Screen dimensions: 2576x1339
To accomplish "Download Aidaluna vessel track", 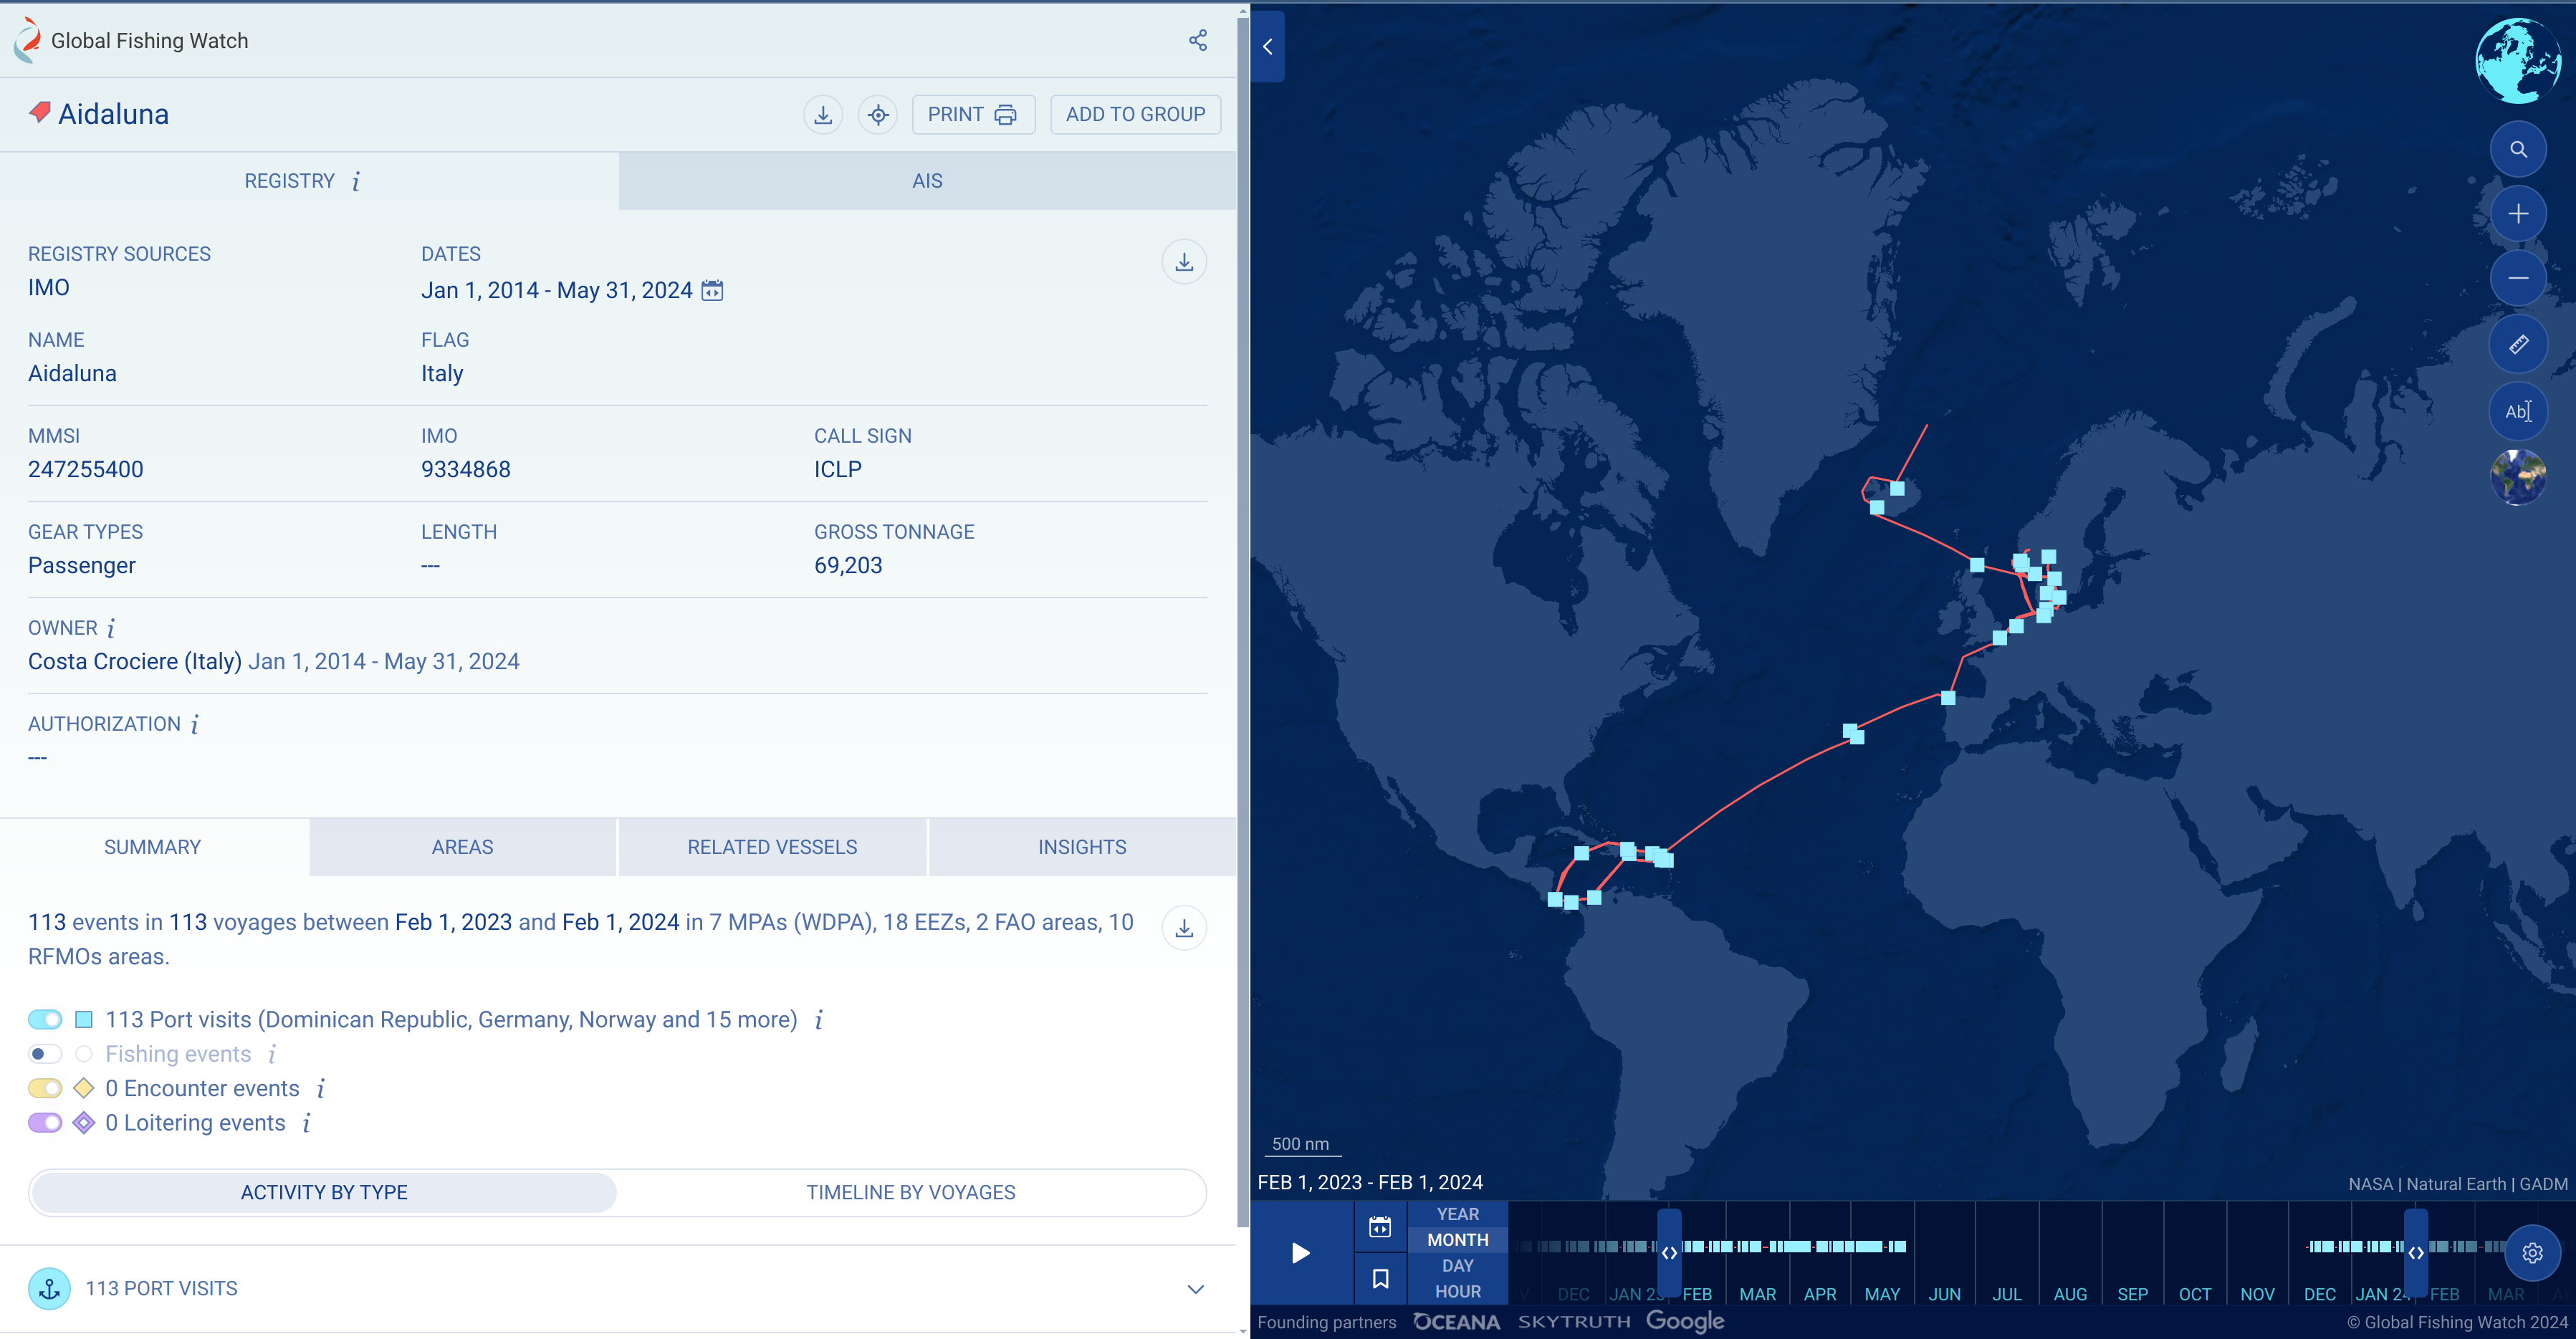I will [x=822, y=115].
